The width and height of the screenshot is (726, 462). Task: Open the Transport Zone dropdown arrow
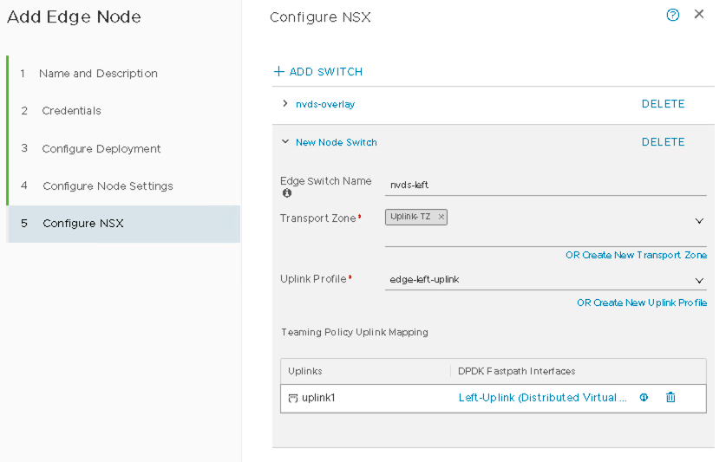tap(699, 221)
